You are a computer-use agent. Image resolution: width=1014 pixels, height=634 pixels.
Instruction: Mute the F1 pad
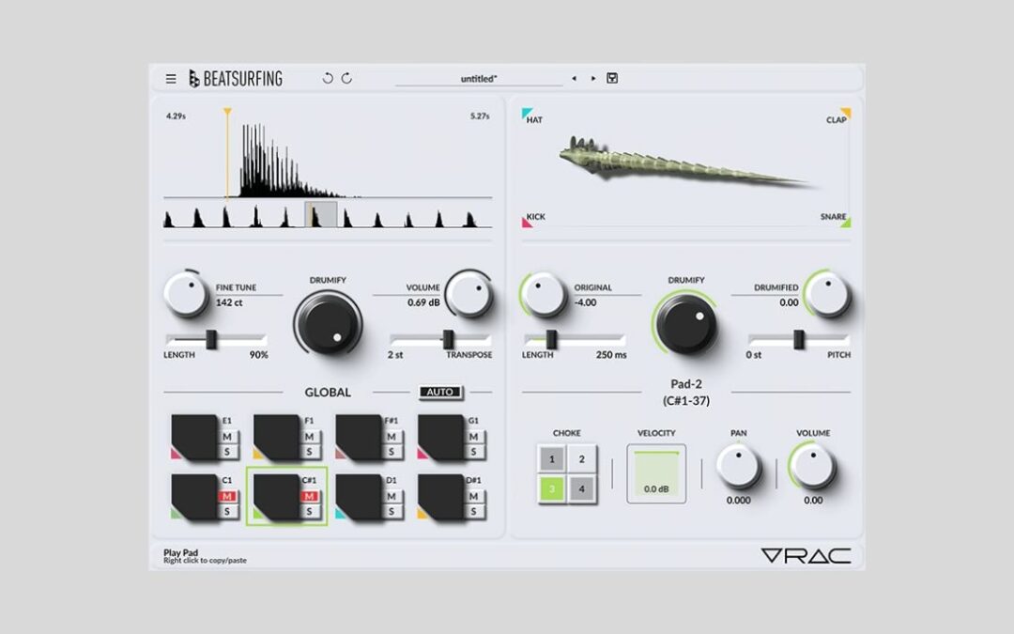pyautogui.click(x=309, y=437)
